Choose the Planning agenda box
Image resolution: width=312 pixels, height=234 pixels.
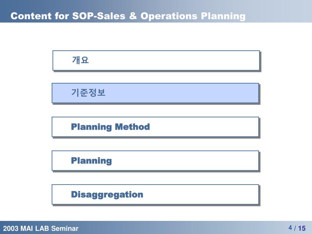(155, 161)
